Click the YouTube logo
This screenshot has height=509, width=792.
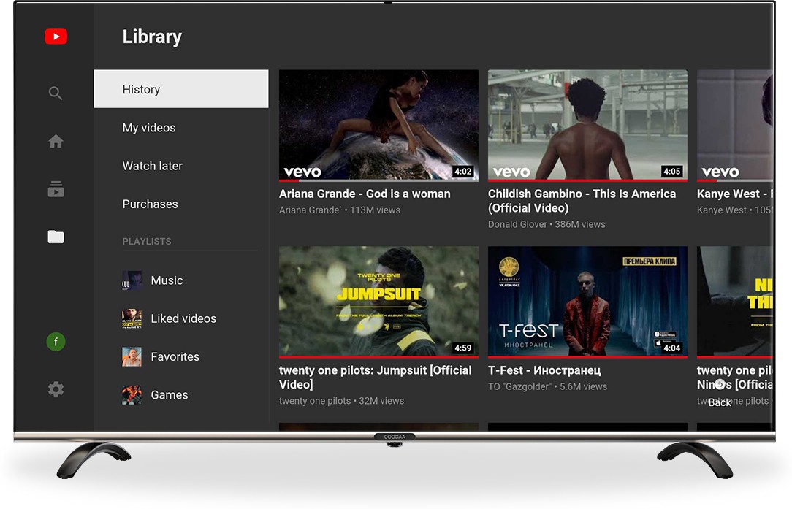(x=56, y=37)
